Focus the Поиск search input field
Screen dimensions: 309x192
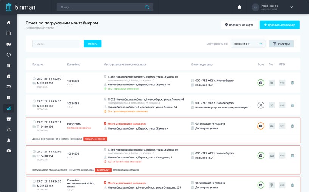[x=56, y=44]
